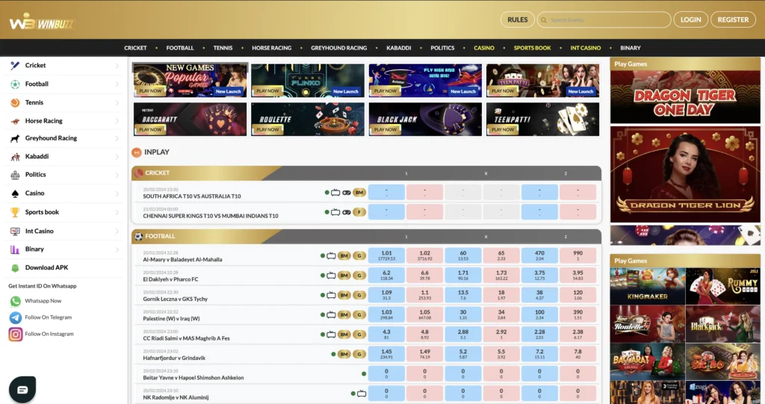Open the Kingmaker game thumbnail

click(648, 286)
